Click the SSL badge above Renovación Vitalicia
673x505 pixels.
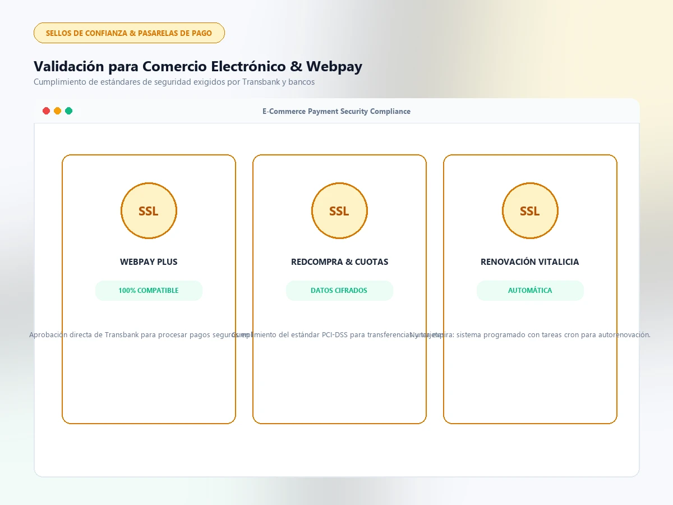[530, 211]
